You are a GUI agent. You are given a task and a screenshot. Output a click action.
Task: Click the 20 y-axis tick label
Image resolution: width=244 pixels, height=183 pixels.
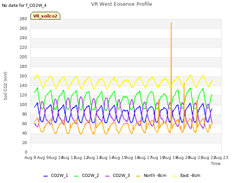pyautogui.click(x=24, y=143)
